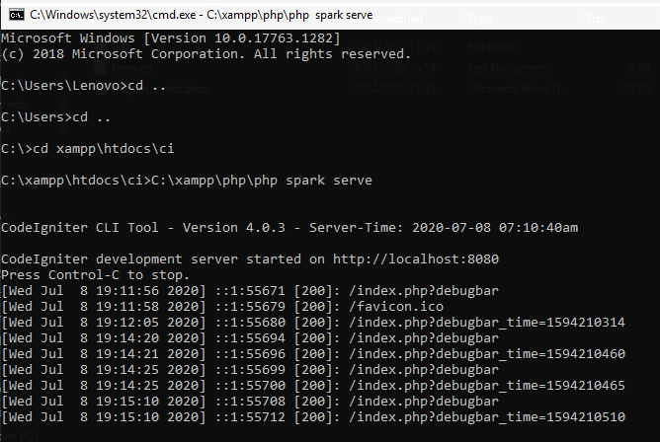Click the development server started on localhost:8080 line
Image resolution: width=660 pixels, height=442 pixels.
[250, 259]
